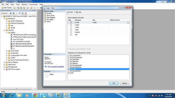
Task: Click OK to create the login
Action: coord(114,83)
